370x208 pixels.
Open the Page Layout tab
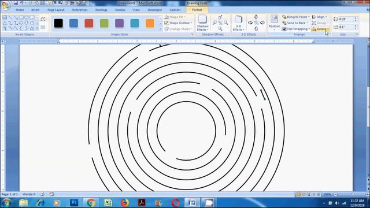(56, 10)
